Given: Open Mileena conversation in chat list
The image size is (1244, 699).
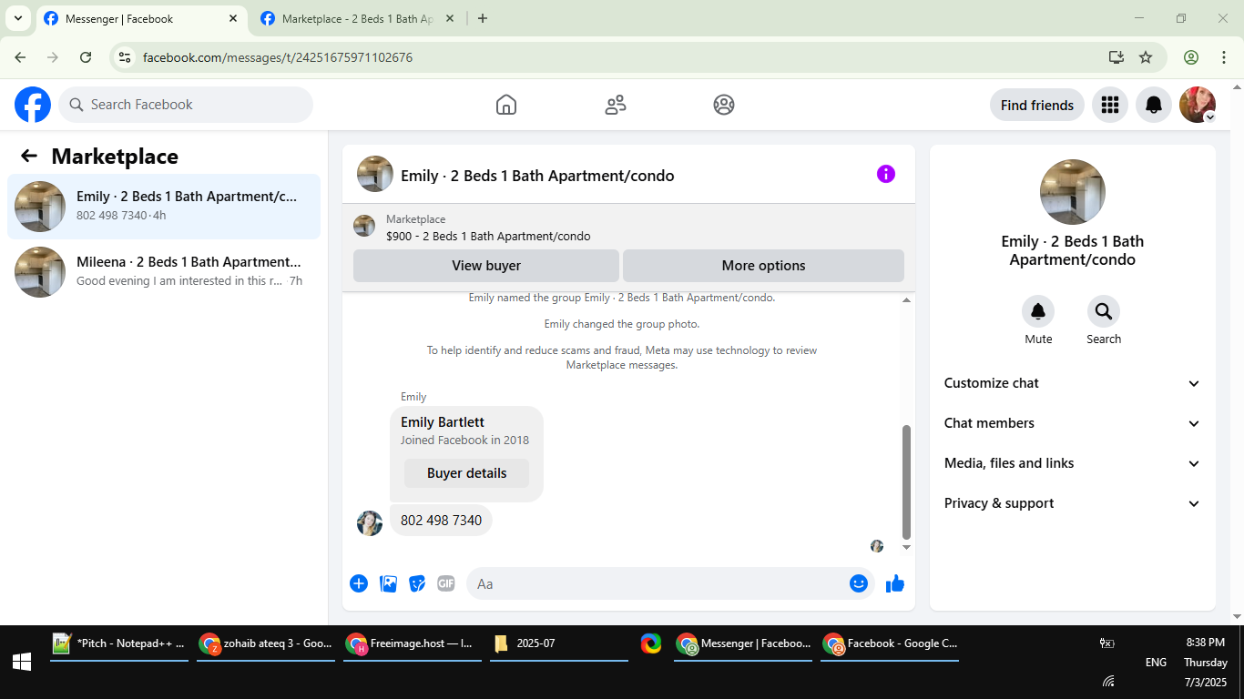Looking at the screenshot, I should pyautogui.click(x=164, y=272).
